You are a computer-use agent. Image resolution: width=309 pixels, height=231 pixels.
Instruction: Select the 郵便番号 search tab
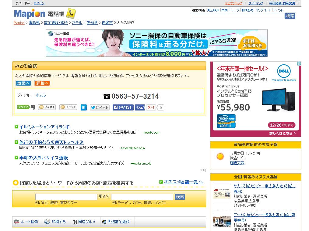pos(248,10)
